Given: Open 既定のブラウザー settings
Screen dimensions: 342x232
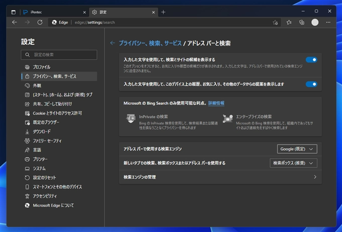Looking at the screenshot, I should click(59, 123).
